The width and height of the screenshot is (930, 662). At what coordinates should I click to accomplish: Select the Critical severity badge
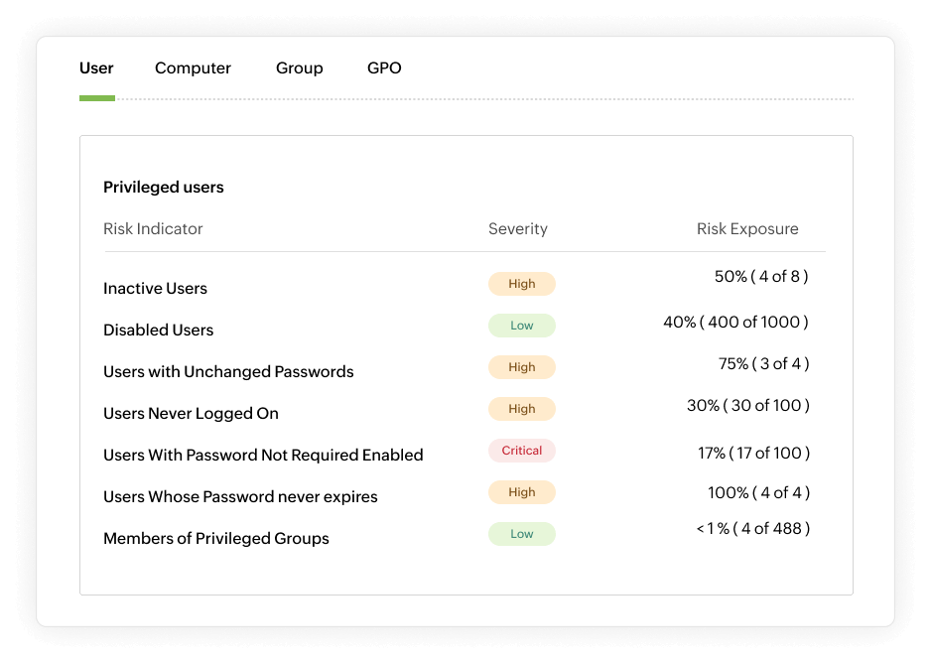coord(521,450)
